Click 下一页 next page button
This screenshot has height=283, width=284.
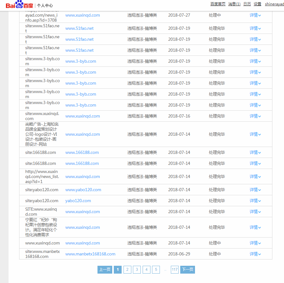tap(187, 270)
